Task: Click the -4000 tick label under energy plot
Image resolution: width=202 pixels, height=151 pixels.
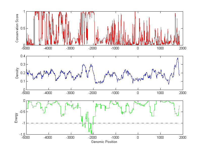Action: pyautogui.click(x=48, y=137)
